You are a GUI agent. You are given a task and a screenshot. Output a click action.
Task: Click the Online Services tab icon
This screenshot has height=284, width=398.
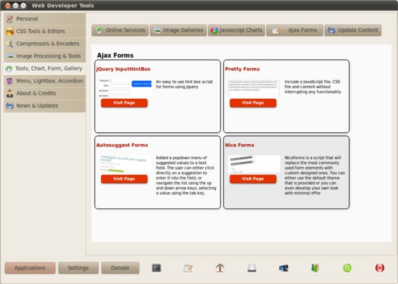click(x=99, y=30)
